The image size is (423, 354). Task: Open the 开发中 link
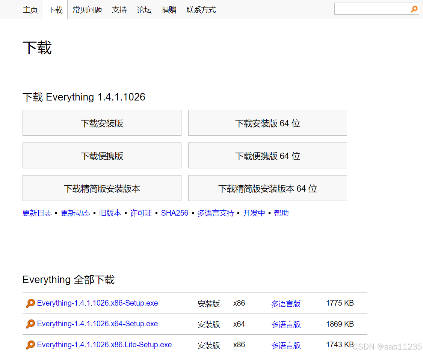(x=254, y=213)
